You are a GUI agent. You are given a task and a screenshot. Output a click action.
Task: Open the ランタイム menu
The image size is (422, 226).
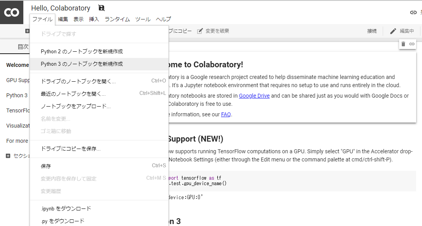click(117, 19)
